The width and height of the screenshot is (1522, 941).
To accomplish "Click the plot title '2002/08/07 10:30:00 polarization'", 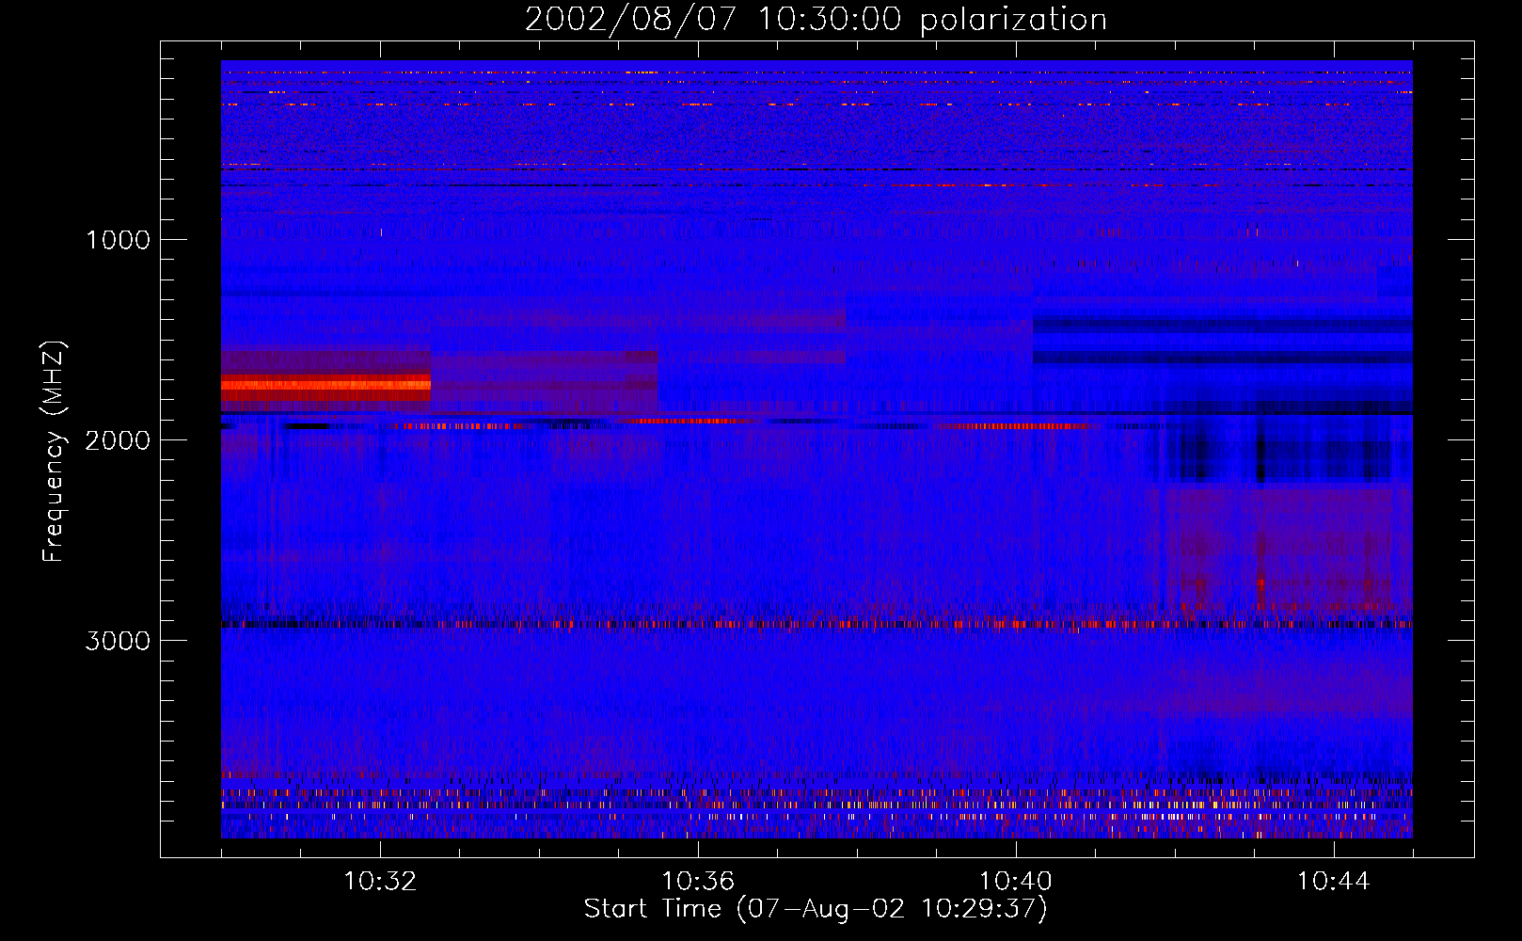I will coord(816,20).
